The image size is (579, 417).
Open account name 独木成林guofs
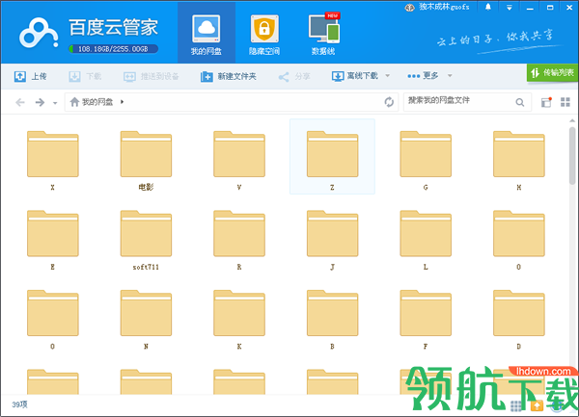pos(444,7)
